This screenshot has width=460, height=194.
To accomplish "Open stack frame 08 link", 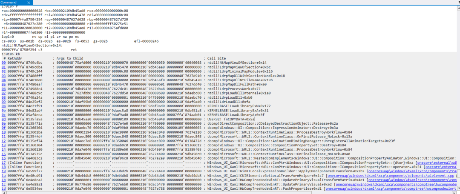I will (x=3, y=97).
